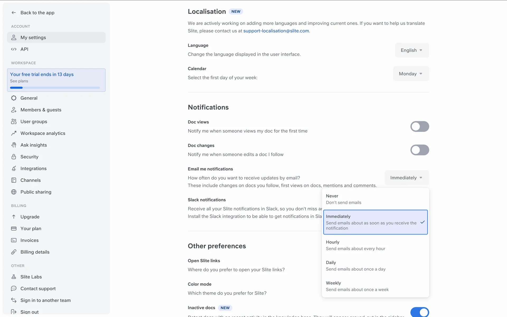
Task: Turn on the Doc changes notifications toggle
Action: pyautogui.click(x=419, y=150)
